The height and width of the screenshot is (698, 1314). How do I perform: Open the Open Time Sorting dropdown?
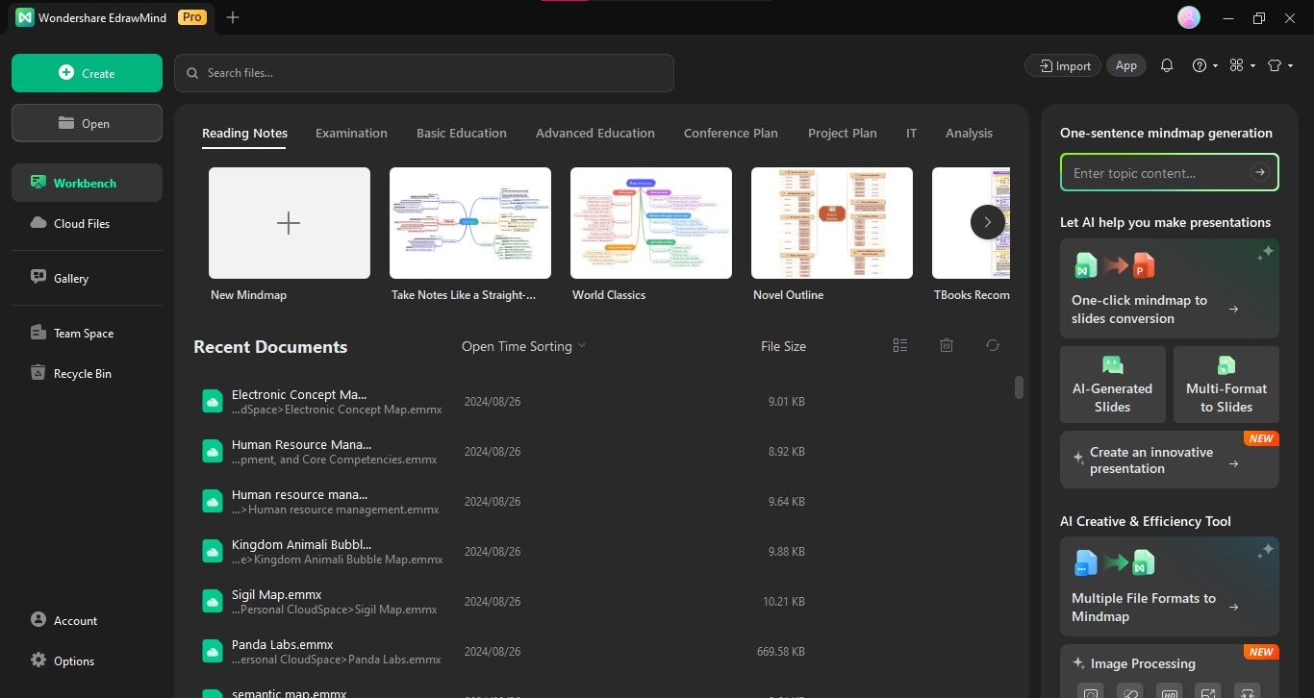523,346
